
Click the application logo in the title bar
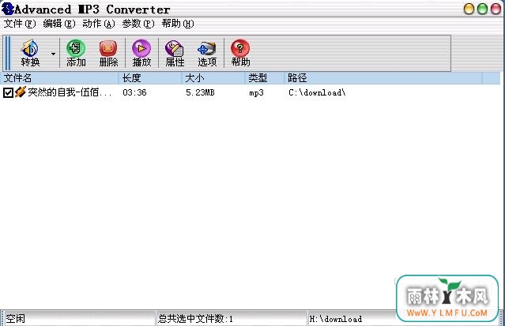click(x=7, y=9)
